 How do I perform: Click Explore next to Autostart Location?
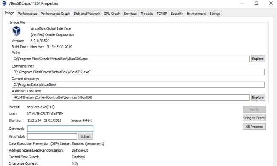pos(258,97)
